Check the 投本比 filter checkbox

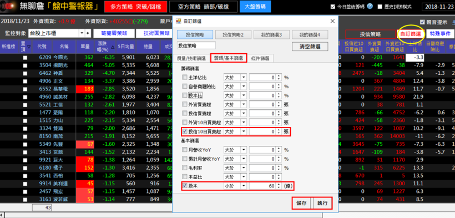click(185, 95)
